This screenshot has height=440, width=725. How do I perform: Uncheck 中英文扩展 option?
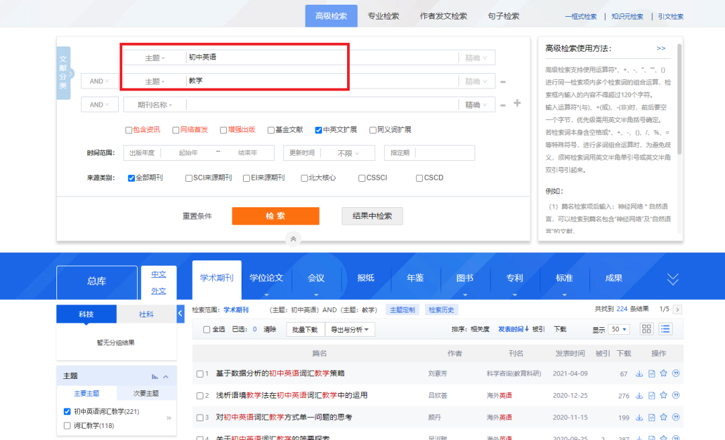319,130
